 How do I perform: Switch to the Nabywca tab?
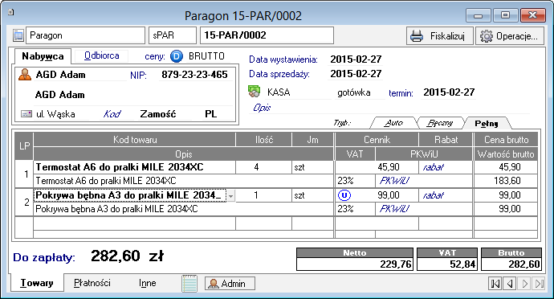click(x=43, y=56)
